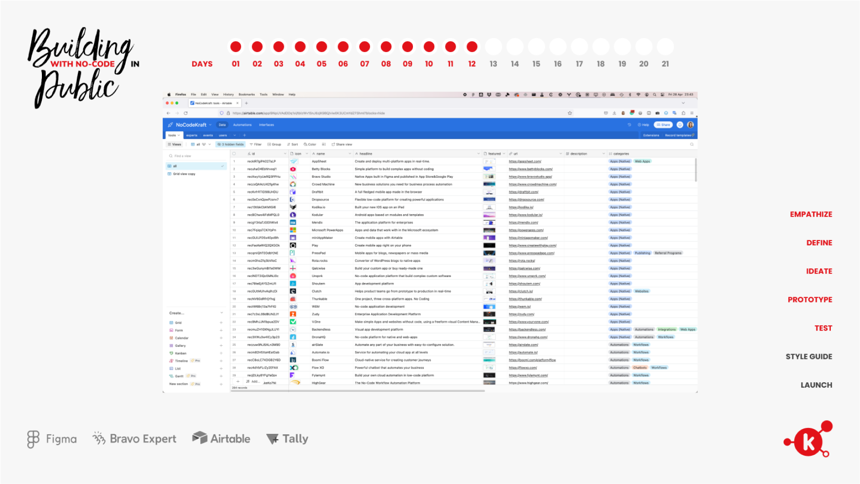Open the events table tab
Viewport: 860px width, 484px height.
point(208,135)
